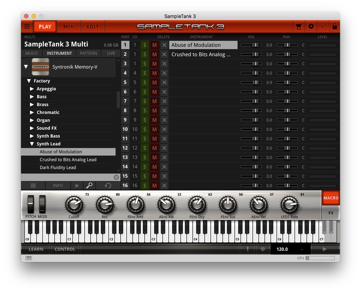Expand the Chromatic category
The height and width of the screenshot is (292, 361).
(x=32, y=112)
